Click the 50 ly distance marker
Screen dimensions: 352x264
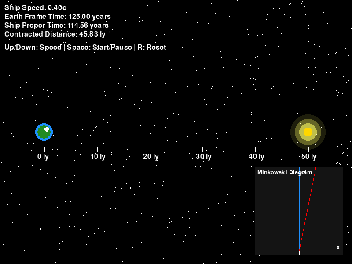point(308,157)
